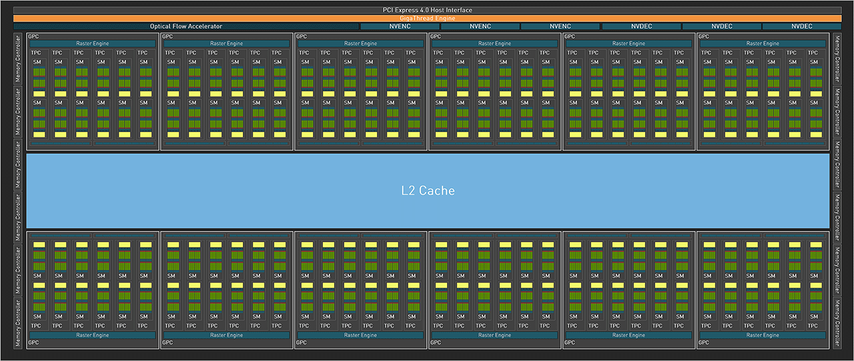Select the first TPC label in the top-left GPC

tap(37, 53)
